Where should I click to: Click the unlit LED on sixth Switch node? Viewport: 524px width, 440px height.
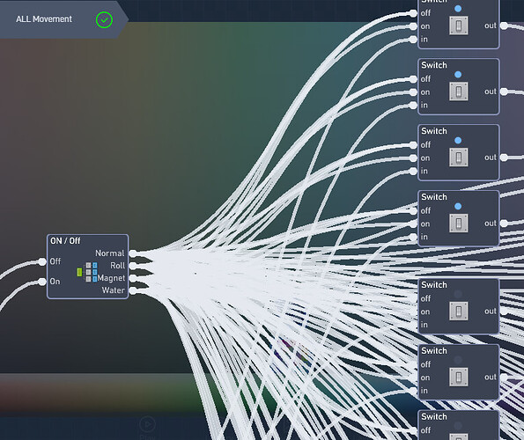point(458,360)
